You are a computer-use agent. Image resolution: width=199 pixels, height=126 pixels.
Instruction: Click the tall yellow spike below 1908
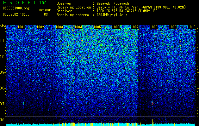pyautogui.click(x=153, y=121)
